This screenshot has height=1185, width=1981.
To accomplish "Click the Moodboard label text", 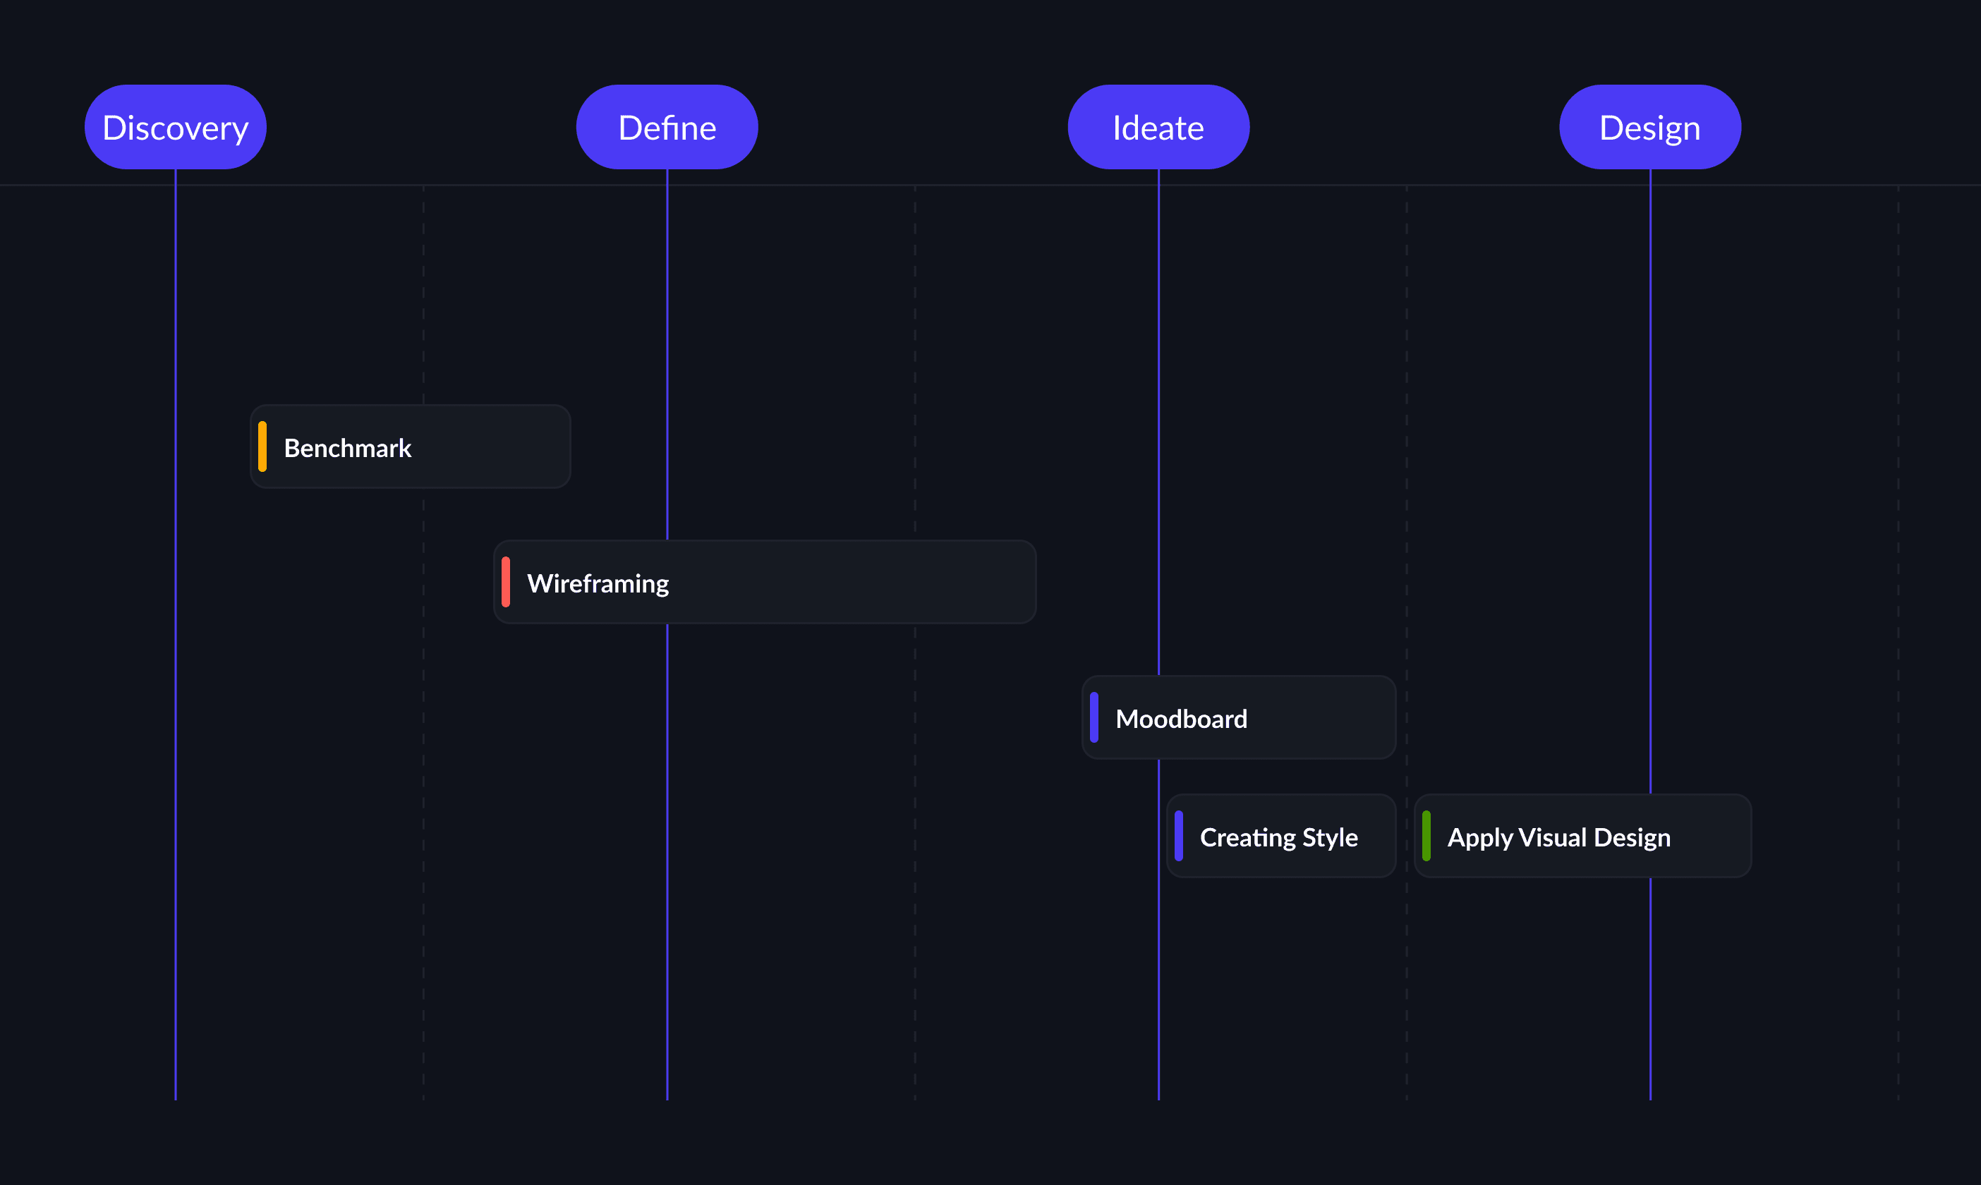I will tap(1181, 719).
